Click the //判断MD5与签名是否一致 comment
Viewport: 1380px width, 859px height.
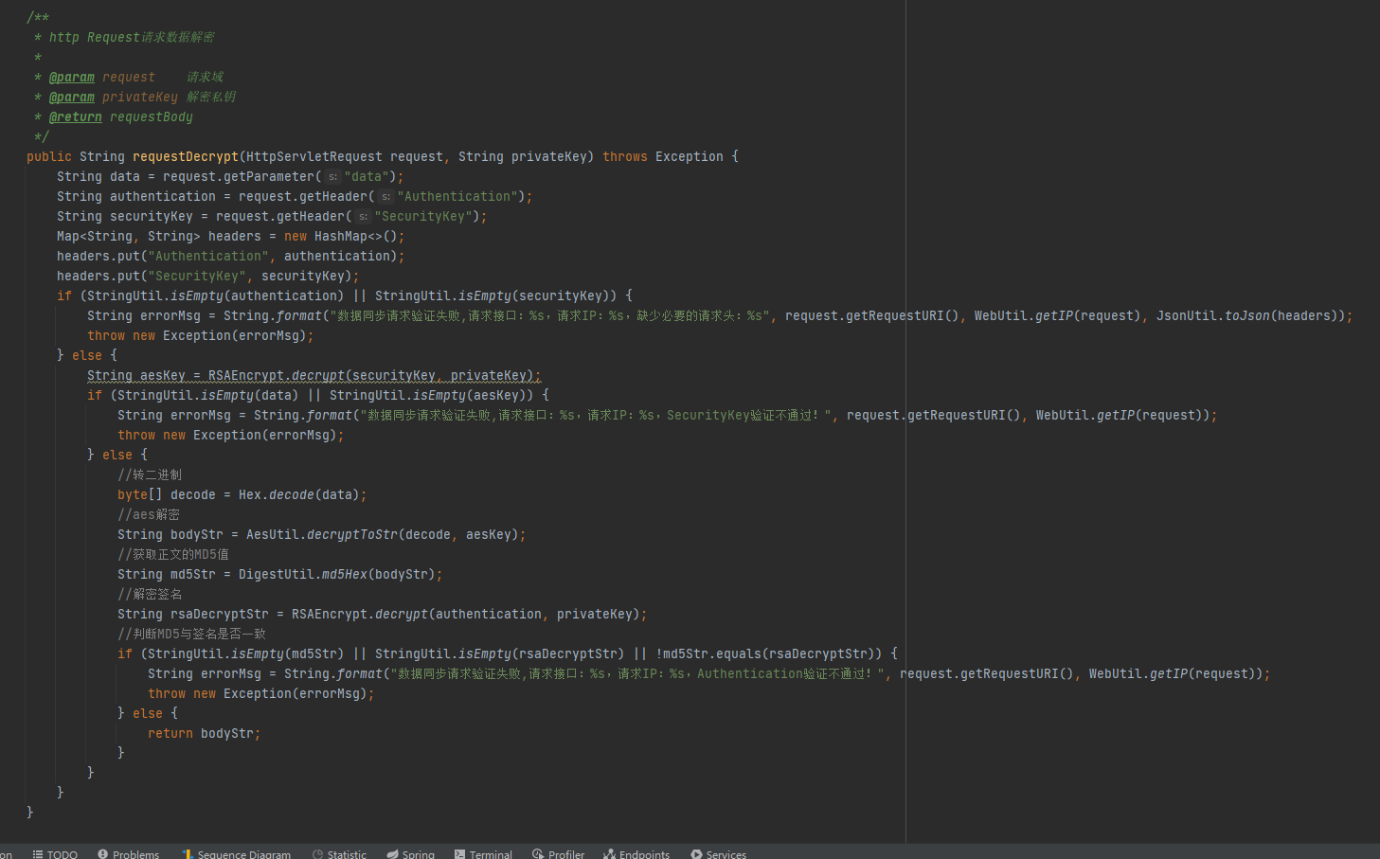pyautogui.click(x=191, y=634)
